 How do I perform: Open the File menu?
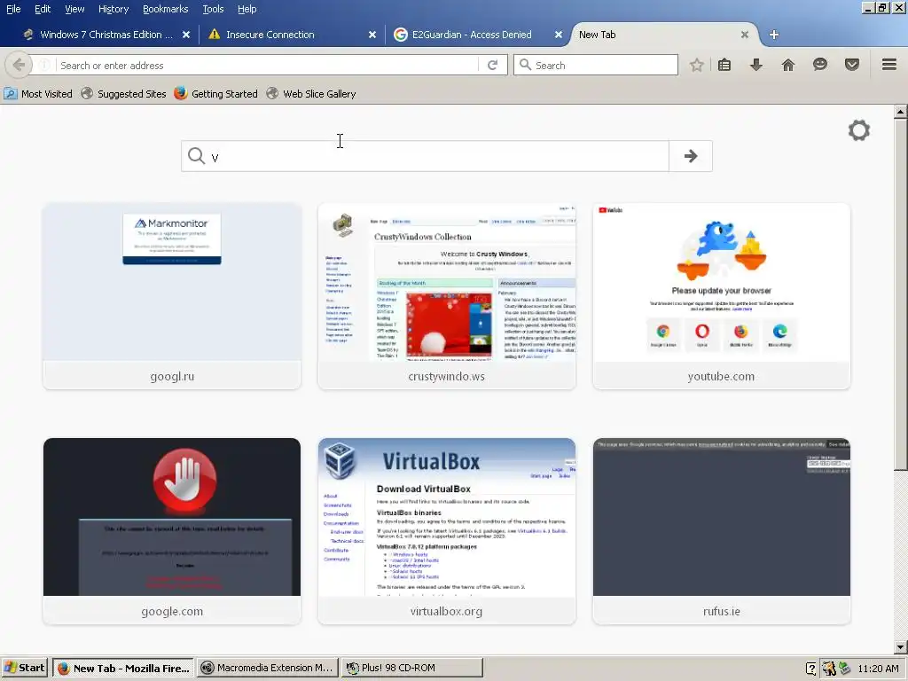(x=13, y=9)
